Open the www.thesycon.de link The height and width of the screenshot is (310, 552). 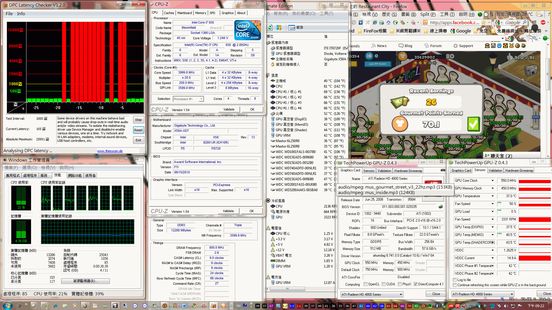(x=110, y=151)
